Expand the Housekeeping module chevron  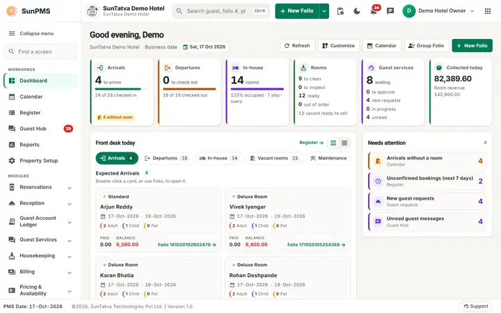coord(70,257)
